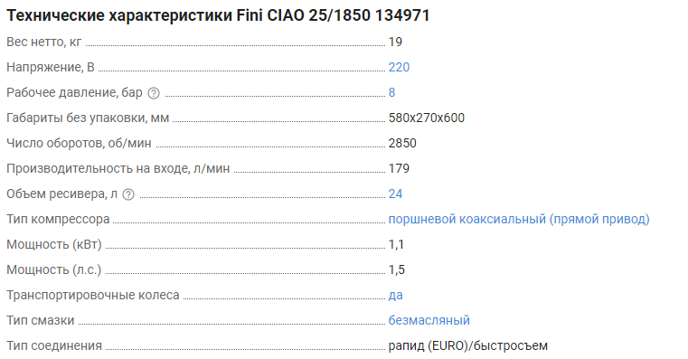Screen dimensions: 688x359
Task: Click the horsepower value 1,5
Action: [397, 269]
